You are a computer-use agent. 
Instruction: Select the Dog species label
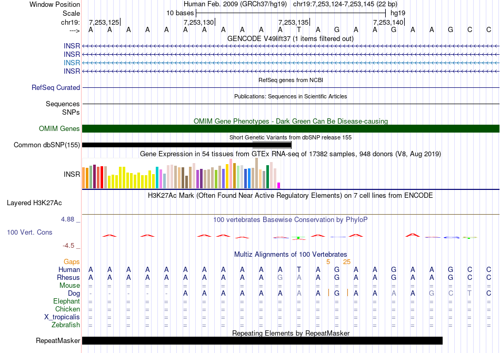74,293
